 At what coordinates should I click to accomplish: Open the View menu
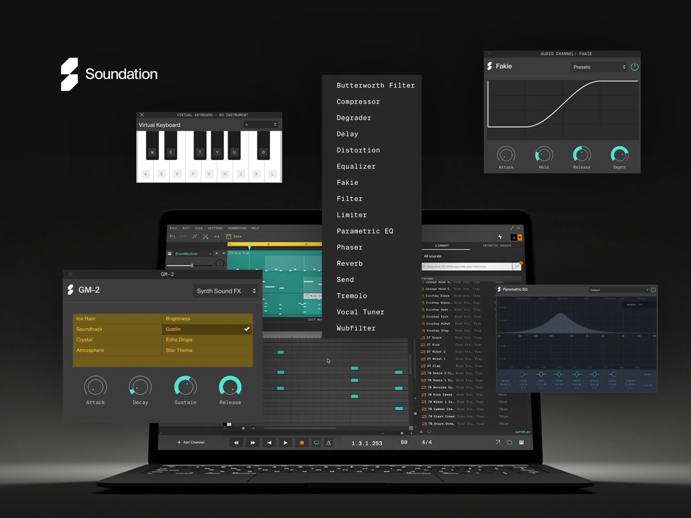click(199, 228)
